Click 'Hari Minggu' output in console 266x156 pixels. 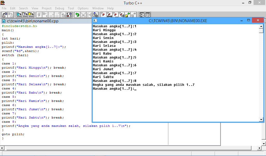104,30
